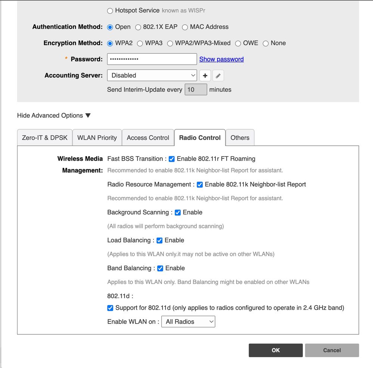Open the Enable WLAN on radios dropdown
373x368 pixels.
(x=188, y=322)
